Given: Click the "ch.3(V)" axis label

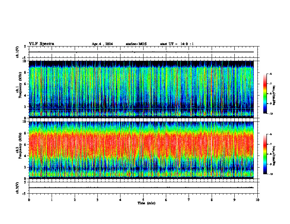Looking at the screenshot, I should [17, 188].
